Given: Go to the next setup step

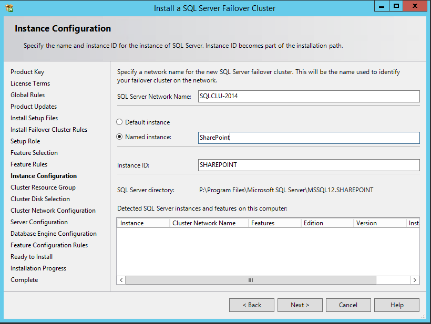Looking at the screenshot, I should tap(300, 305).
